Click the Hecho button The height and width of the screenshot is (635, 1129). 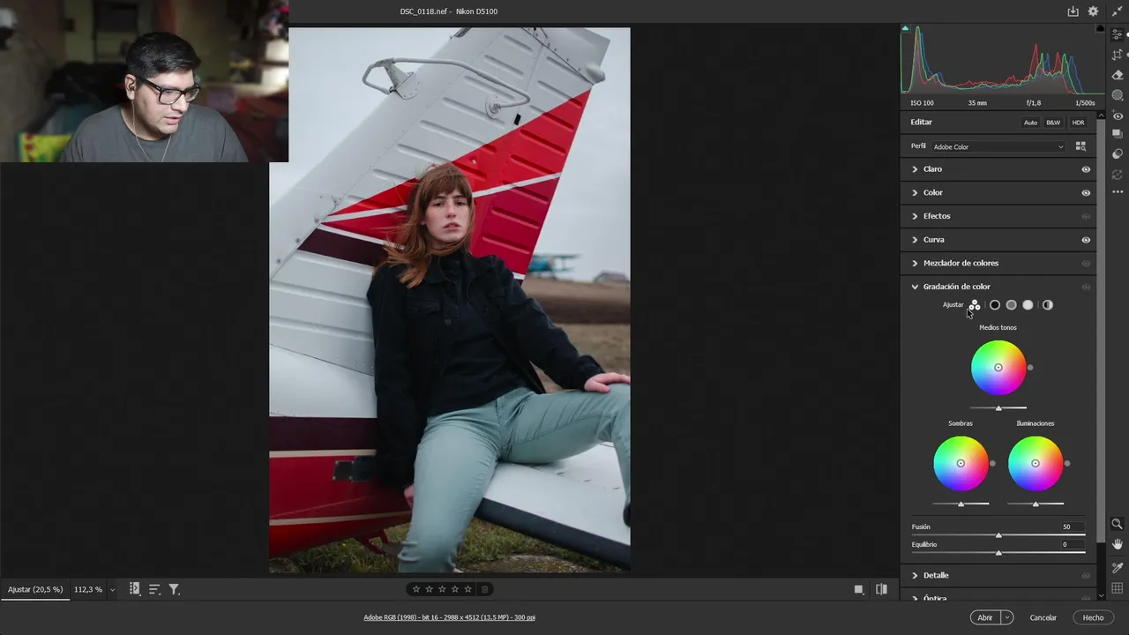pos(1093,617)
